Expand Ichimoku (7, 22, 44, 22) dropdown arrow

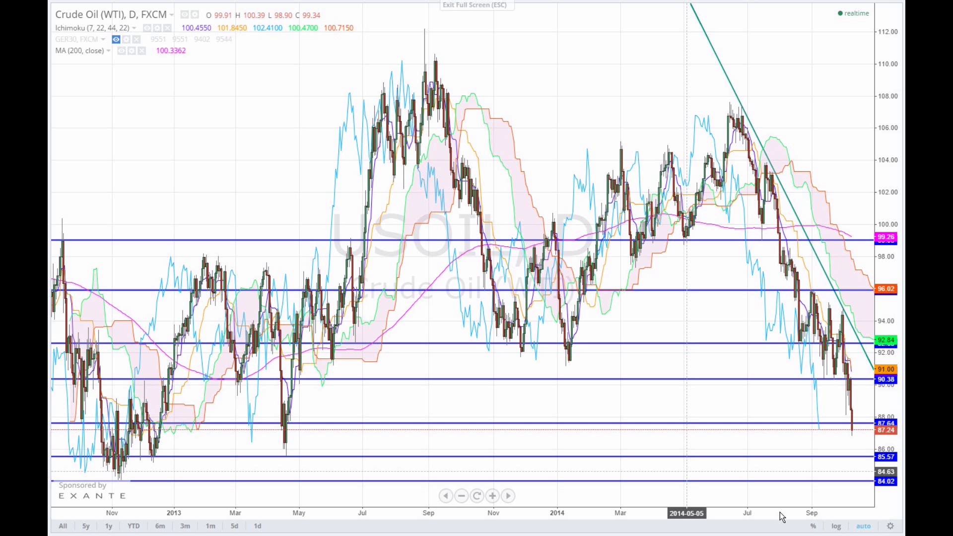click(135, 28)
